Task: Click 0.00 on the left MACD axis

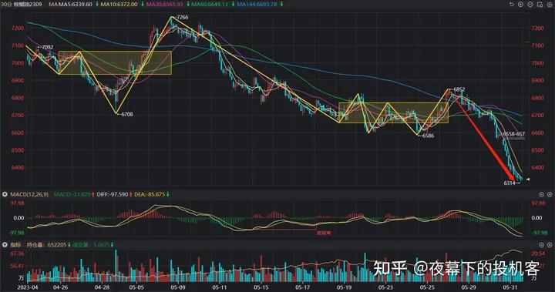Action: pyautogui.click(x=18, y=218)
